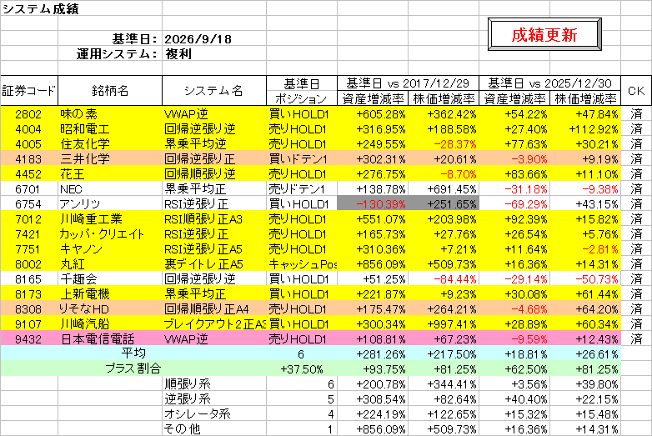This screenshot has width=652, height=436.
Task: Select the プラス割合 label cell
Action: 133,368
